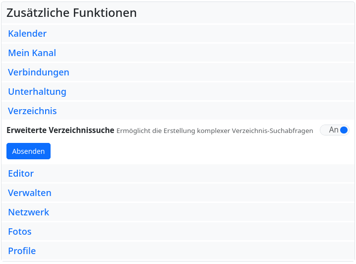Click the Zusätzliche Funktionen heading
This screenshot has width=356, height=264.
point(71,13)
